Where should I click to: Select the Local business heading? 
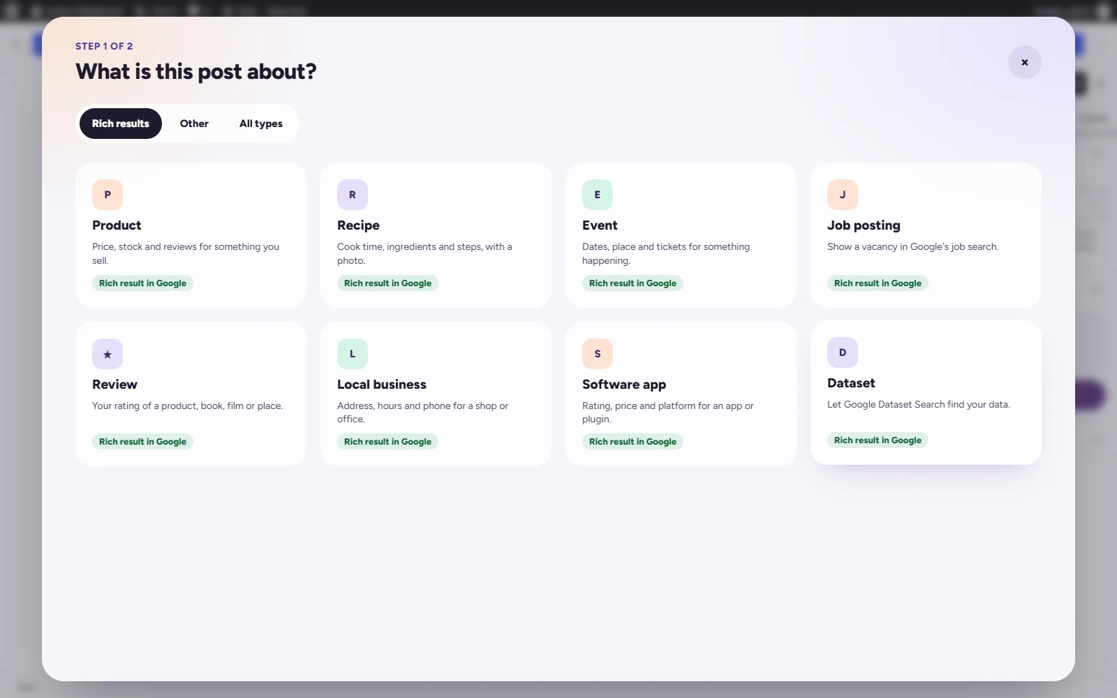(x=382, y=385)
